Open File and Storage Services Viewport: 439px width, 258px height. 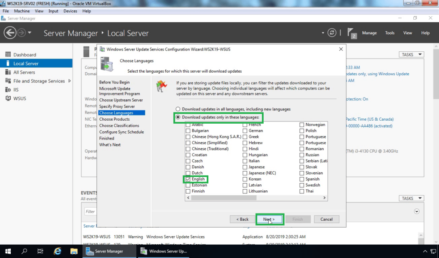pos(39,81)
